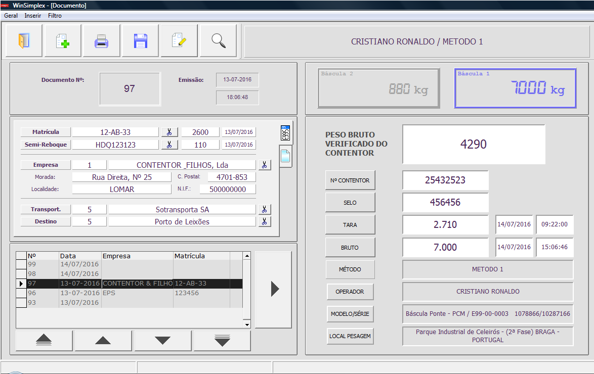Click the large right arrow play button
594x374 pixels.
[274, 289]
